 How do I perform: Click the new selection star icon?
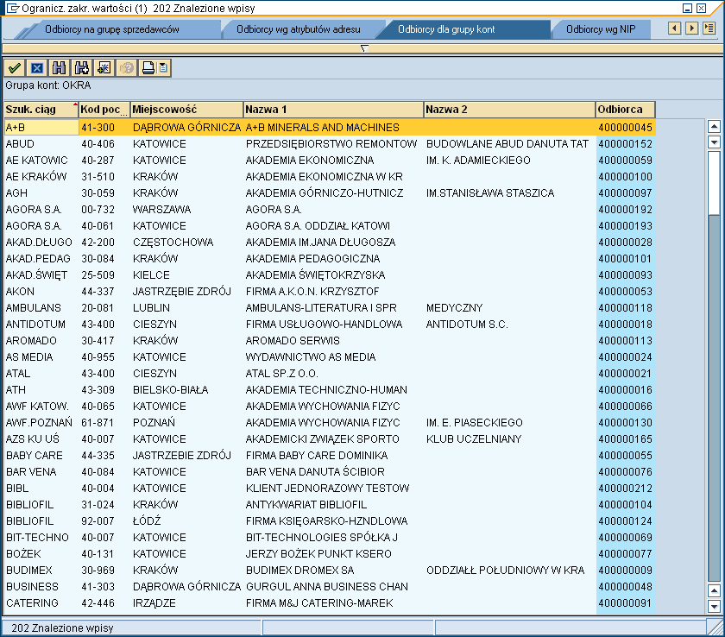[104, 68]
